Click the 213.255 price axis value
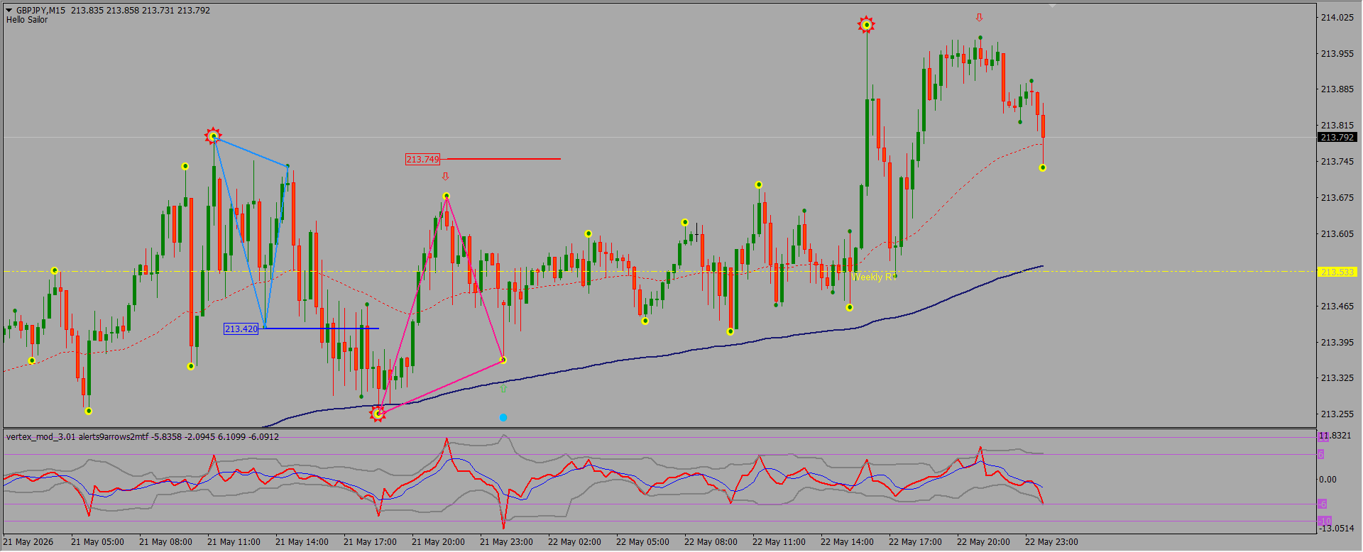This screenshot has height=552, width=1363. [1337, 414]
